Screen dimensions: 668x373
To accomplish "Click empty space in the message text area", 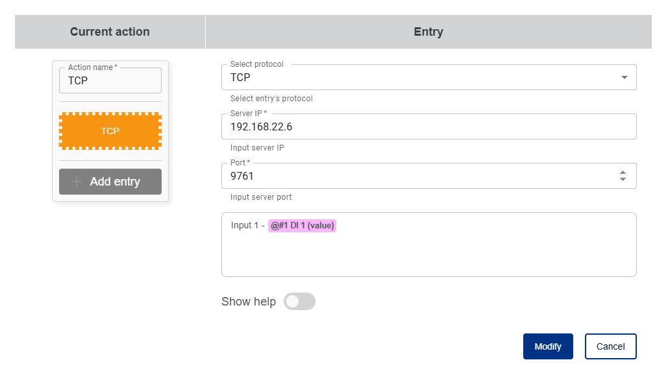I will coord(428,256).
